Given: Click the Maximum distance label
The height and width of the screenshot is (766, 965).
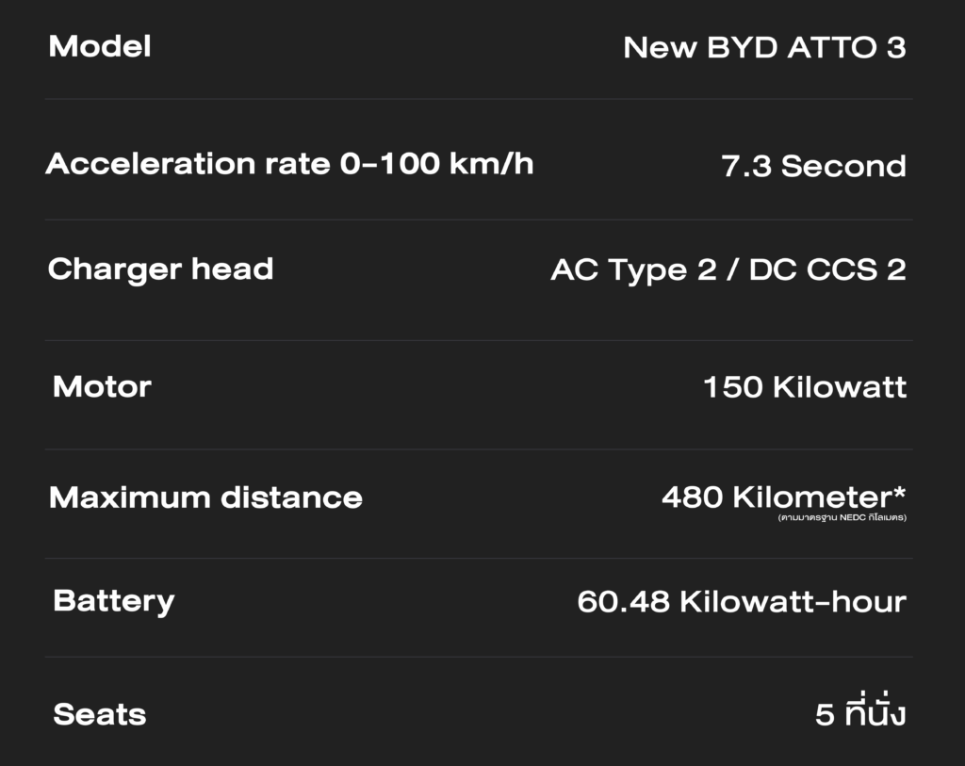Looking at the screenshot, I should click(205, 497).
